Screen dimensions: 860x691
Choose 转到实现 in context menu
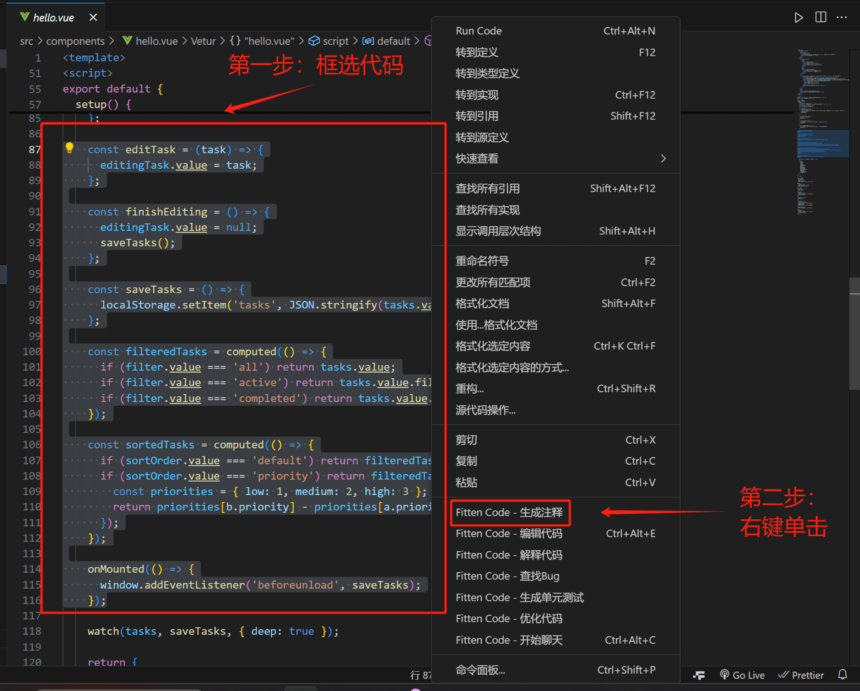556,95
